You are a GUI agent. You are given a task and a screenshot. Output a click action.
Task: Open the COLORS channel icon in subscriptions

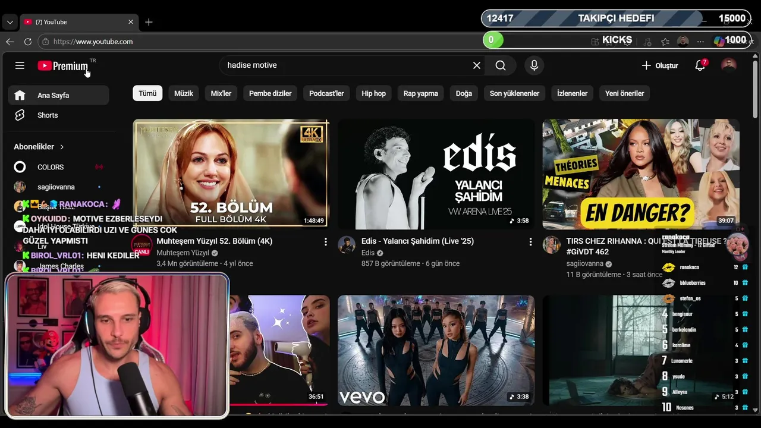[20, 167]
